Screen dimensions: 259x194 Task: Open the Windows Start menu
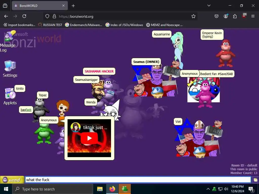(x=6, y=189)
